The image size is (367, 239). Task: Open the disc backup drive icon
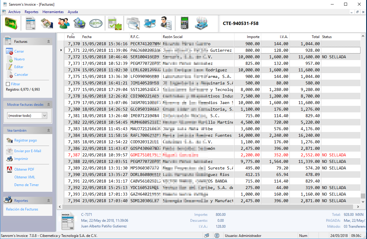click(x=201, y=23)
